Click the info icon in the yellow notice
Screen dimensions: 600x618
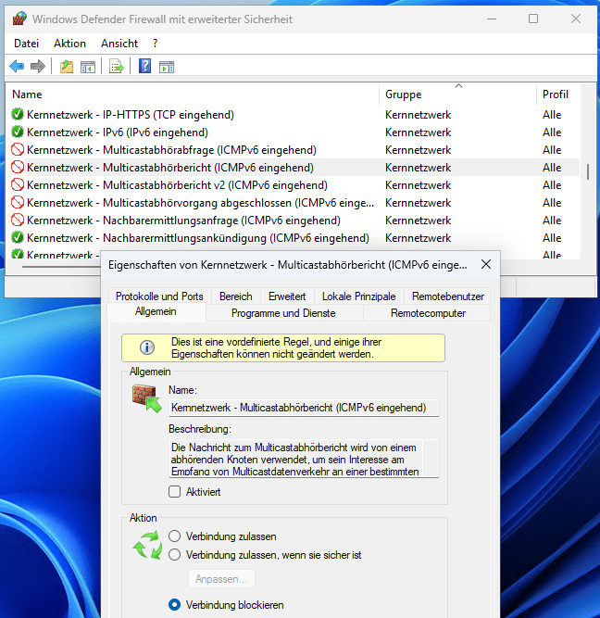point(147,347)
